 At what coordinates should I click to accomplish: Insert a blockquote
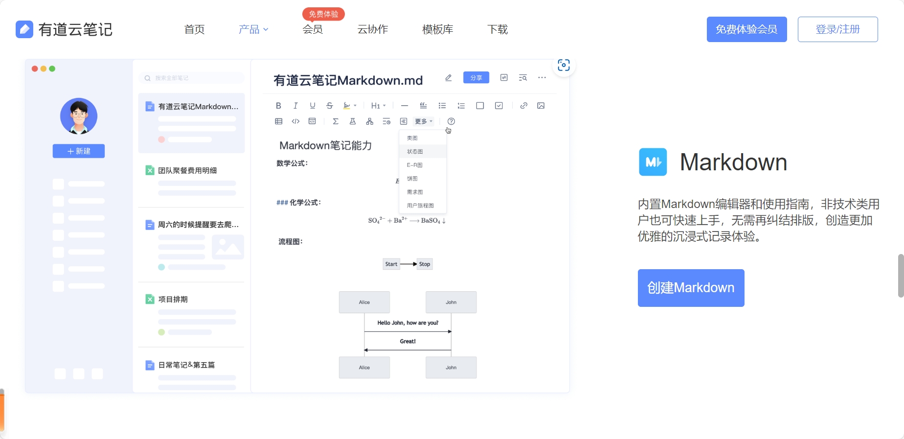pos(424,106)
